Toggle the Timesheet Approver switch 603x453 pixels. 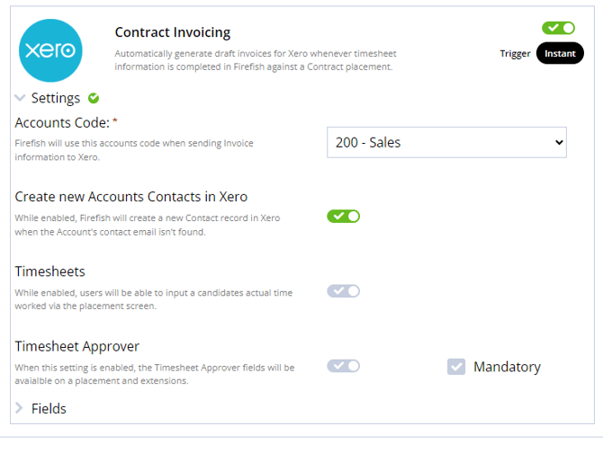tap(343, 366)
